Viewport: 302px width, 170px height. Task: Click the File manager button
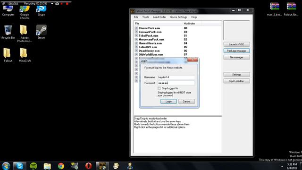(236, 57)
